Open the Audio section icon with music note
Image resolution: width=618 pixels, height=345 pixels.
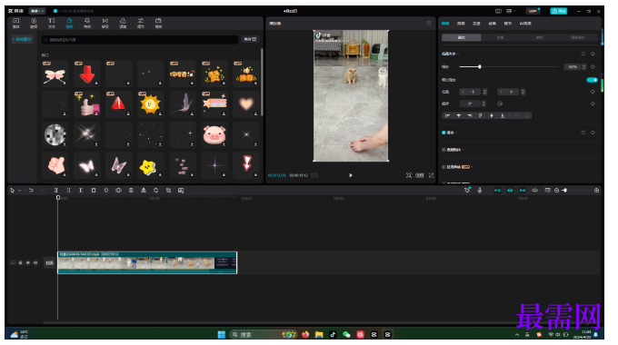[x=34, y=23]
